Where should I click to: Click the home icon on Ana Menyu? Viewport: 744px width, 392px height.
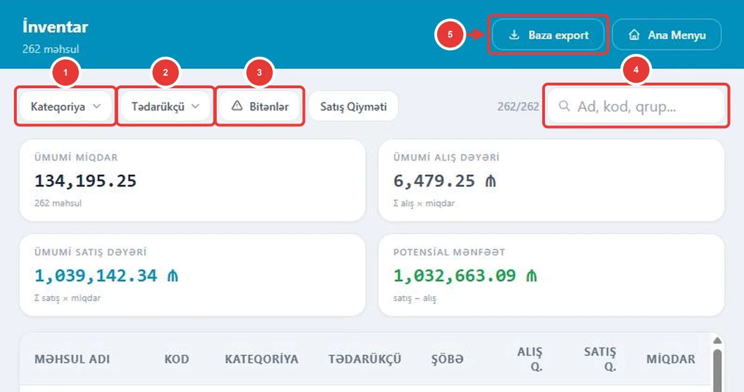(634, 35)
